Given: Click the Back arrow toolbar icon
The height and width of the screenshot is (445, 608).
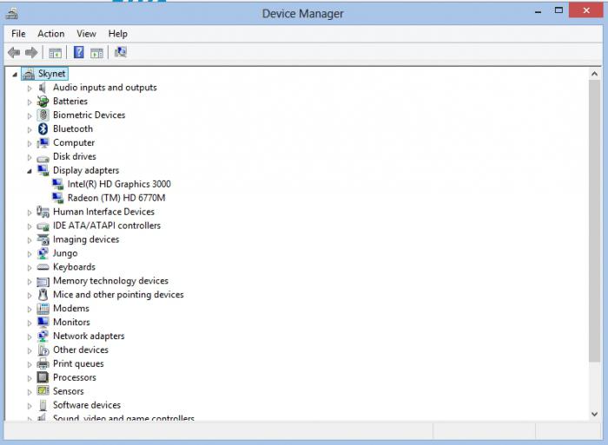Looking at the screenshot, I should click(14, 52).
